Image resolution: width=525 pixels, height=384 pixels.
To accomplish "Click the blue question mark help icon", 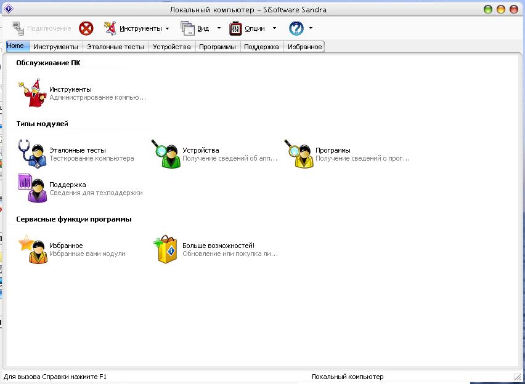I will [x=296, y=28].
